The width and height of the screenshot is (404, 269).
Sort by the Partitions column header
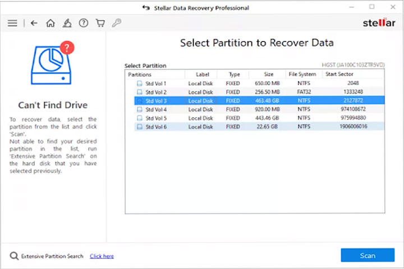(x=155, y=75)
